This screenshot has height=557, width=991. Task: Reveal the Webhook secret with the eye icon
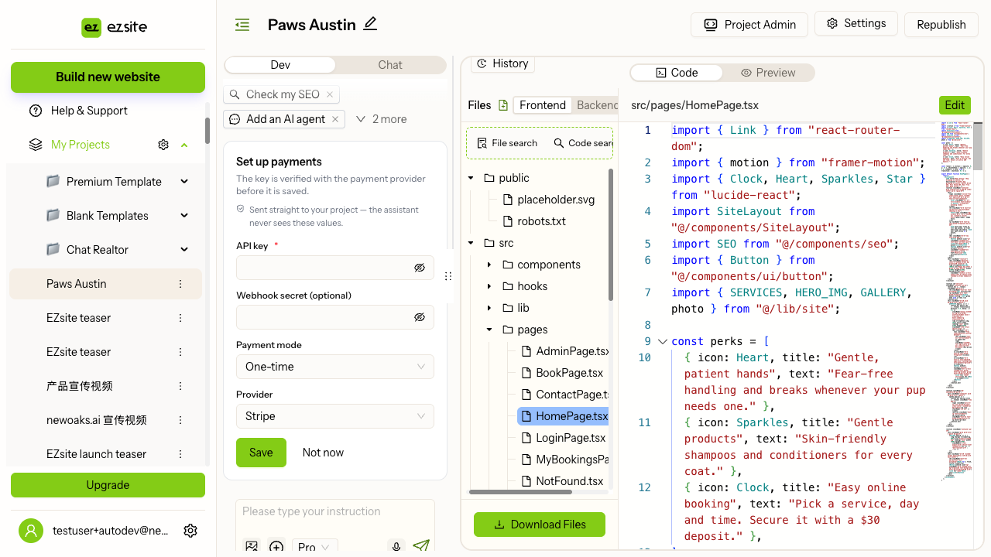[420, 317]
